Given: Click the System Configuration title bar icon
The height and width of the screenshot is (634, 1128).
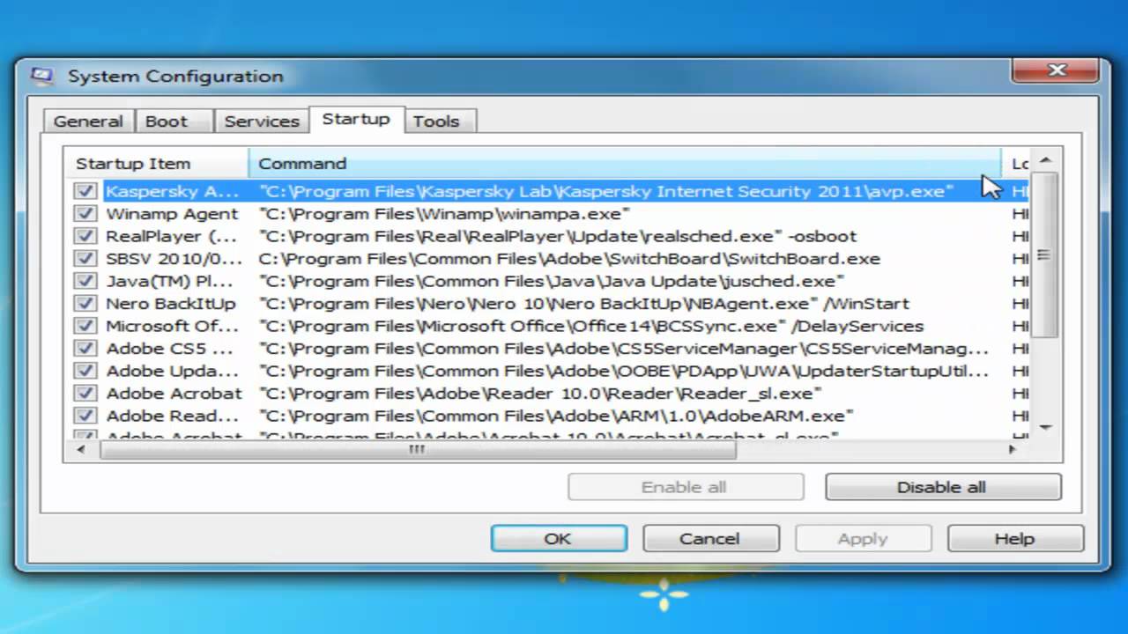Looking at the screenshot, I should 42,76.
